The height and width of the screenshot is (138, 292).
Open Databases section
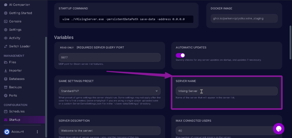[17, 79]
